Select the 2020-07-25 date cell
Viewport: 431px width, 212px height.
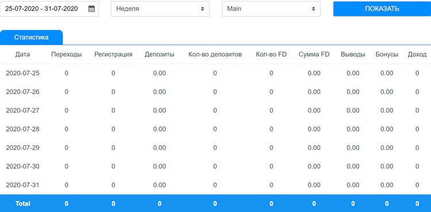tap(22, 73)
